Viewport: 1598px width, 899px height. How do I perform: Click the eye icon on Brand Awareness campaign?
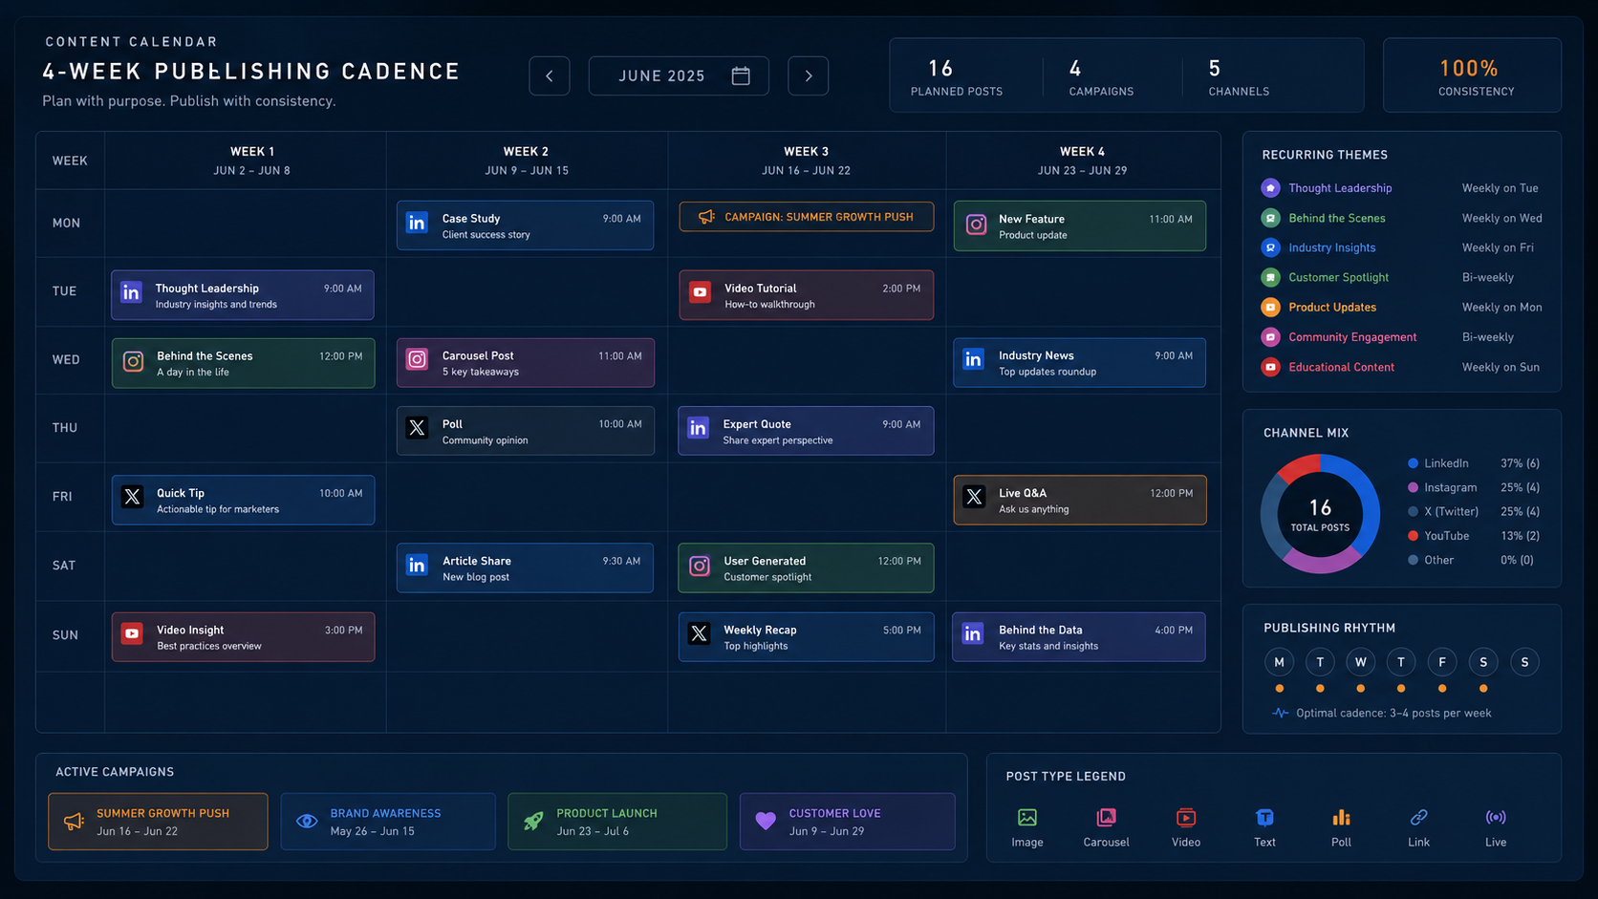[307, 822]
